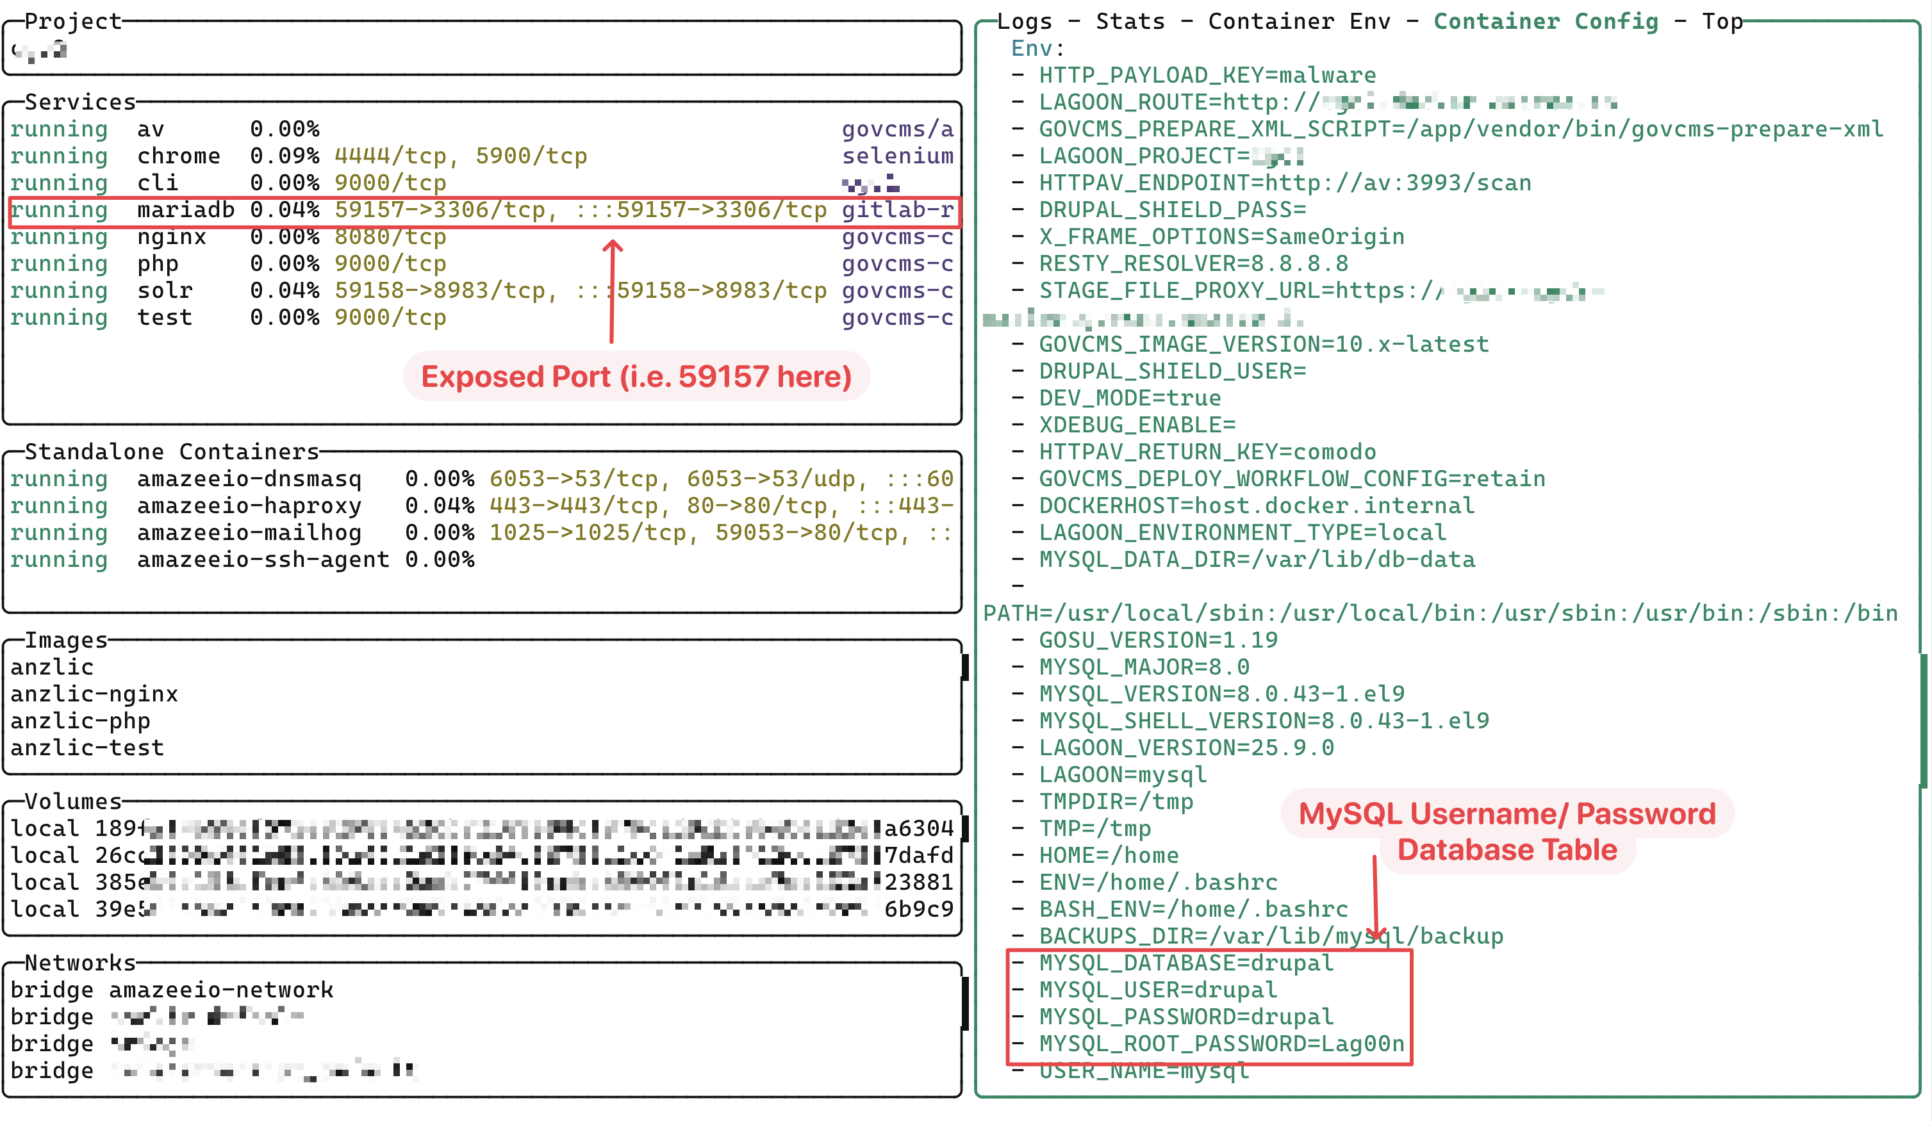
Task: Pick the php service row
Action: click(x=157, y=263)
